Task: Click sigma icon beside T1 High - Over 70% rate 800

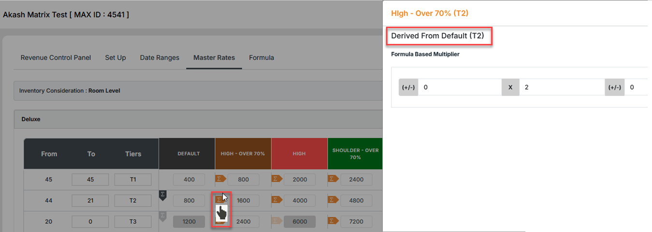Action: tap(220, 179)
